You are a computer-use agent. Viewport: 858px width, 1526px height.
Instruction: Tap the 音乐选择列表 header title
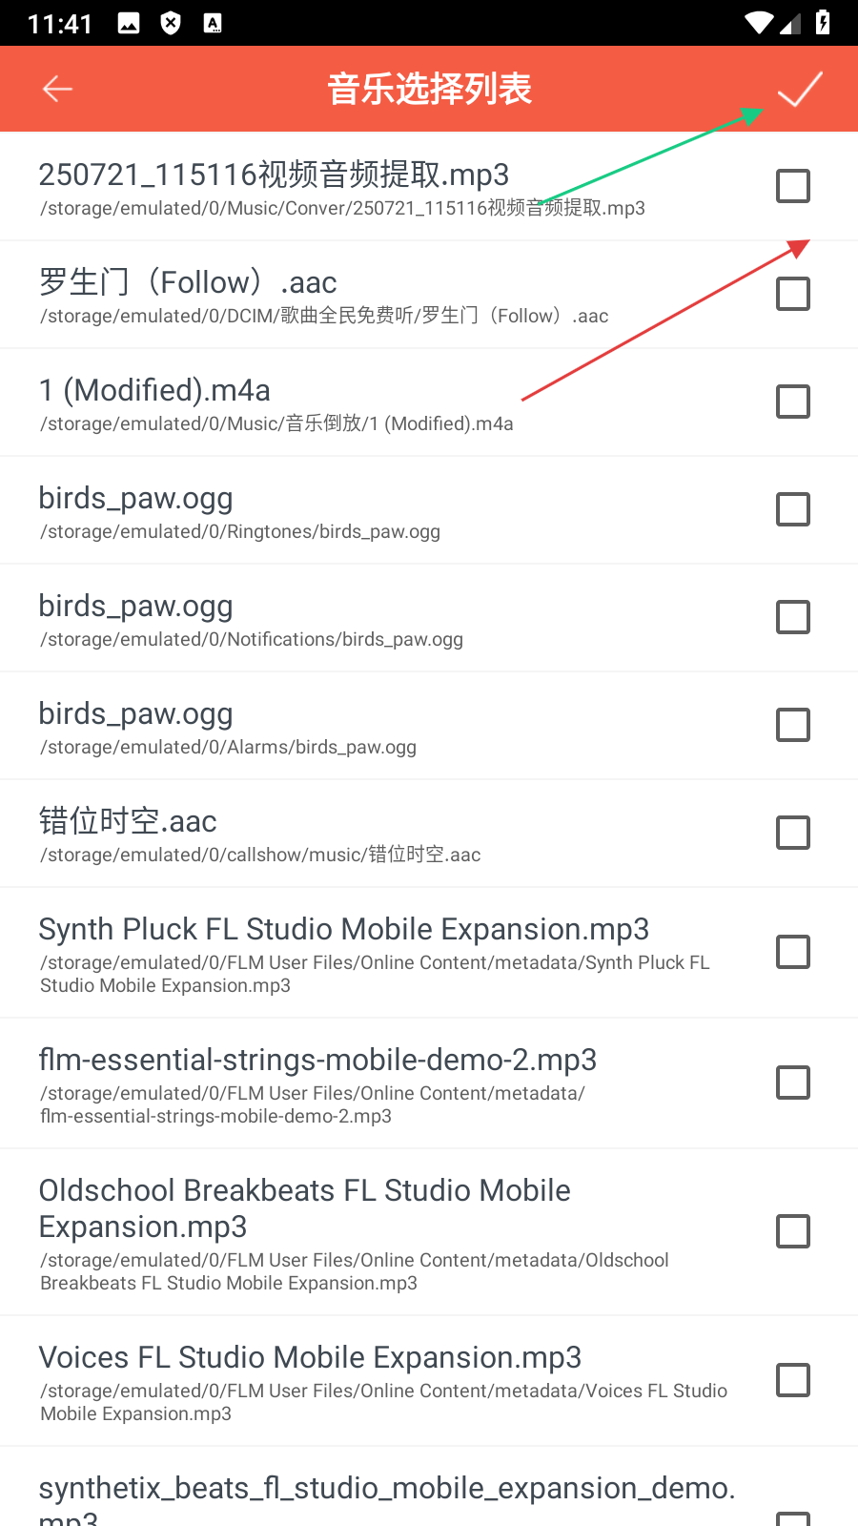click(x=429, y=89)
